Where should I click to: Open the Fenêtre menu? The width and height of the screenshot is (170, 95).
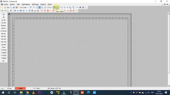click(43, 4)
